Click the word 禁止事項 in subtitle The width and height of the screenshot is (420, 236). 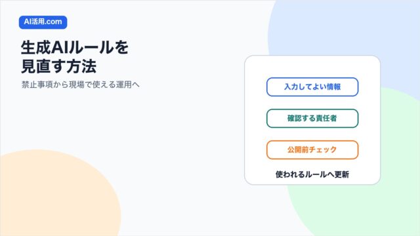(37, 85)
